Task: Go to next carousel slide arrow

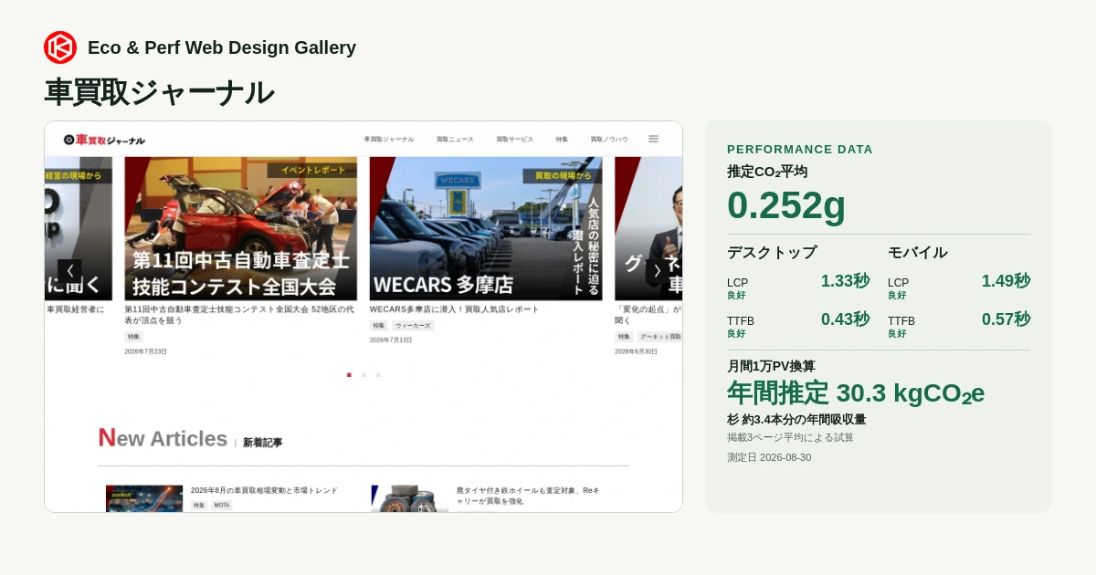Action: [x=657, y=270]
